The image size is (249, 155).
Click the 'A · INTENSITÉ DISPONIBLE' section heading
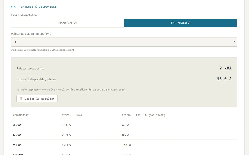(x=34, y=7)
